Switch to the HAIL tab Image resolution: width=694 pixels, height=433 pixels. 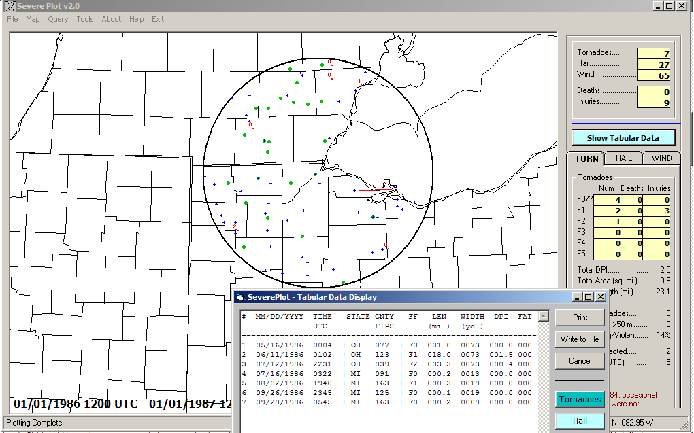[x=624, y=158]
